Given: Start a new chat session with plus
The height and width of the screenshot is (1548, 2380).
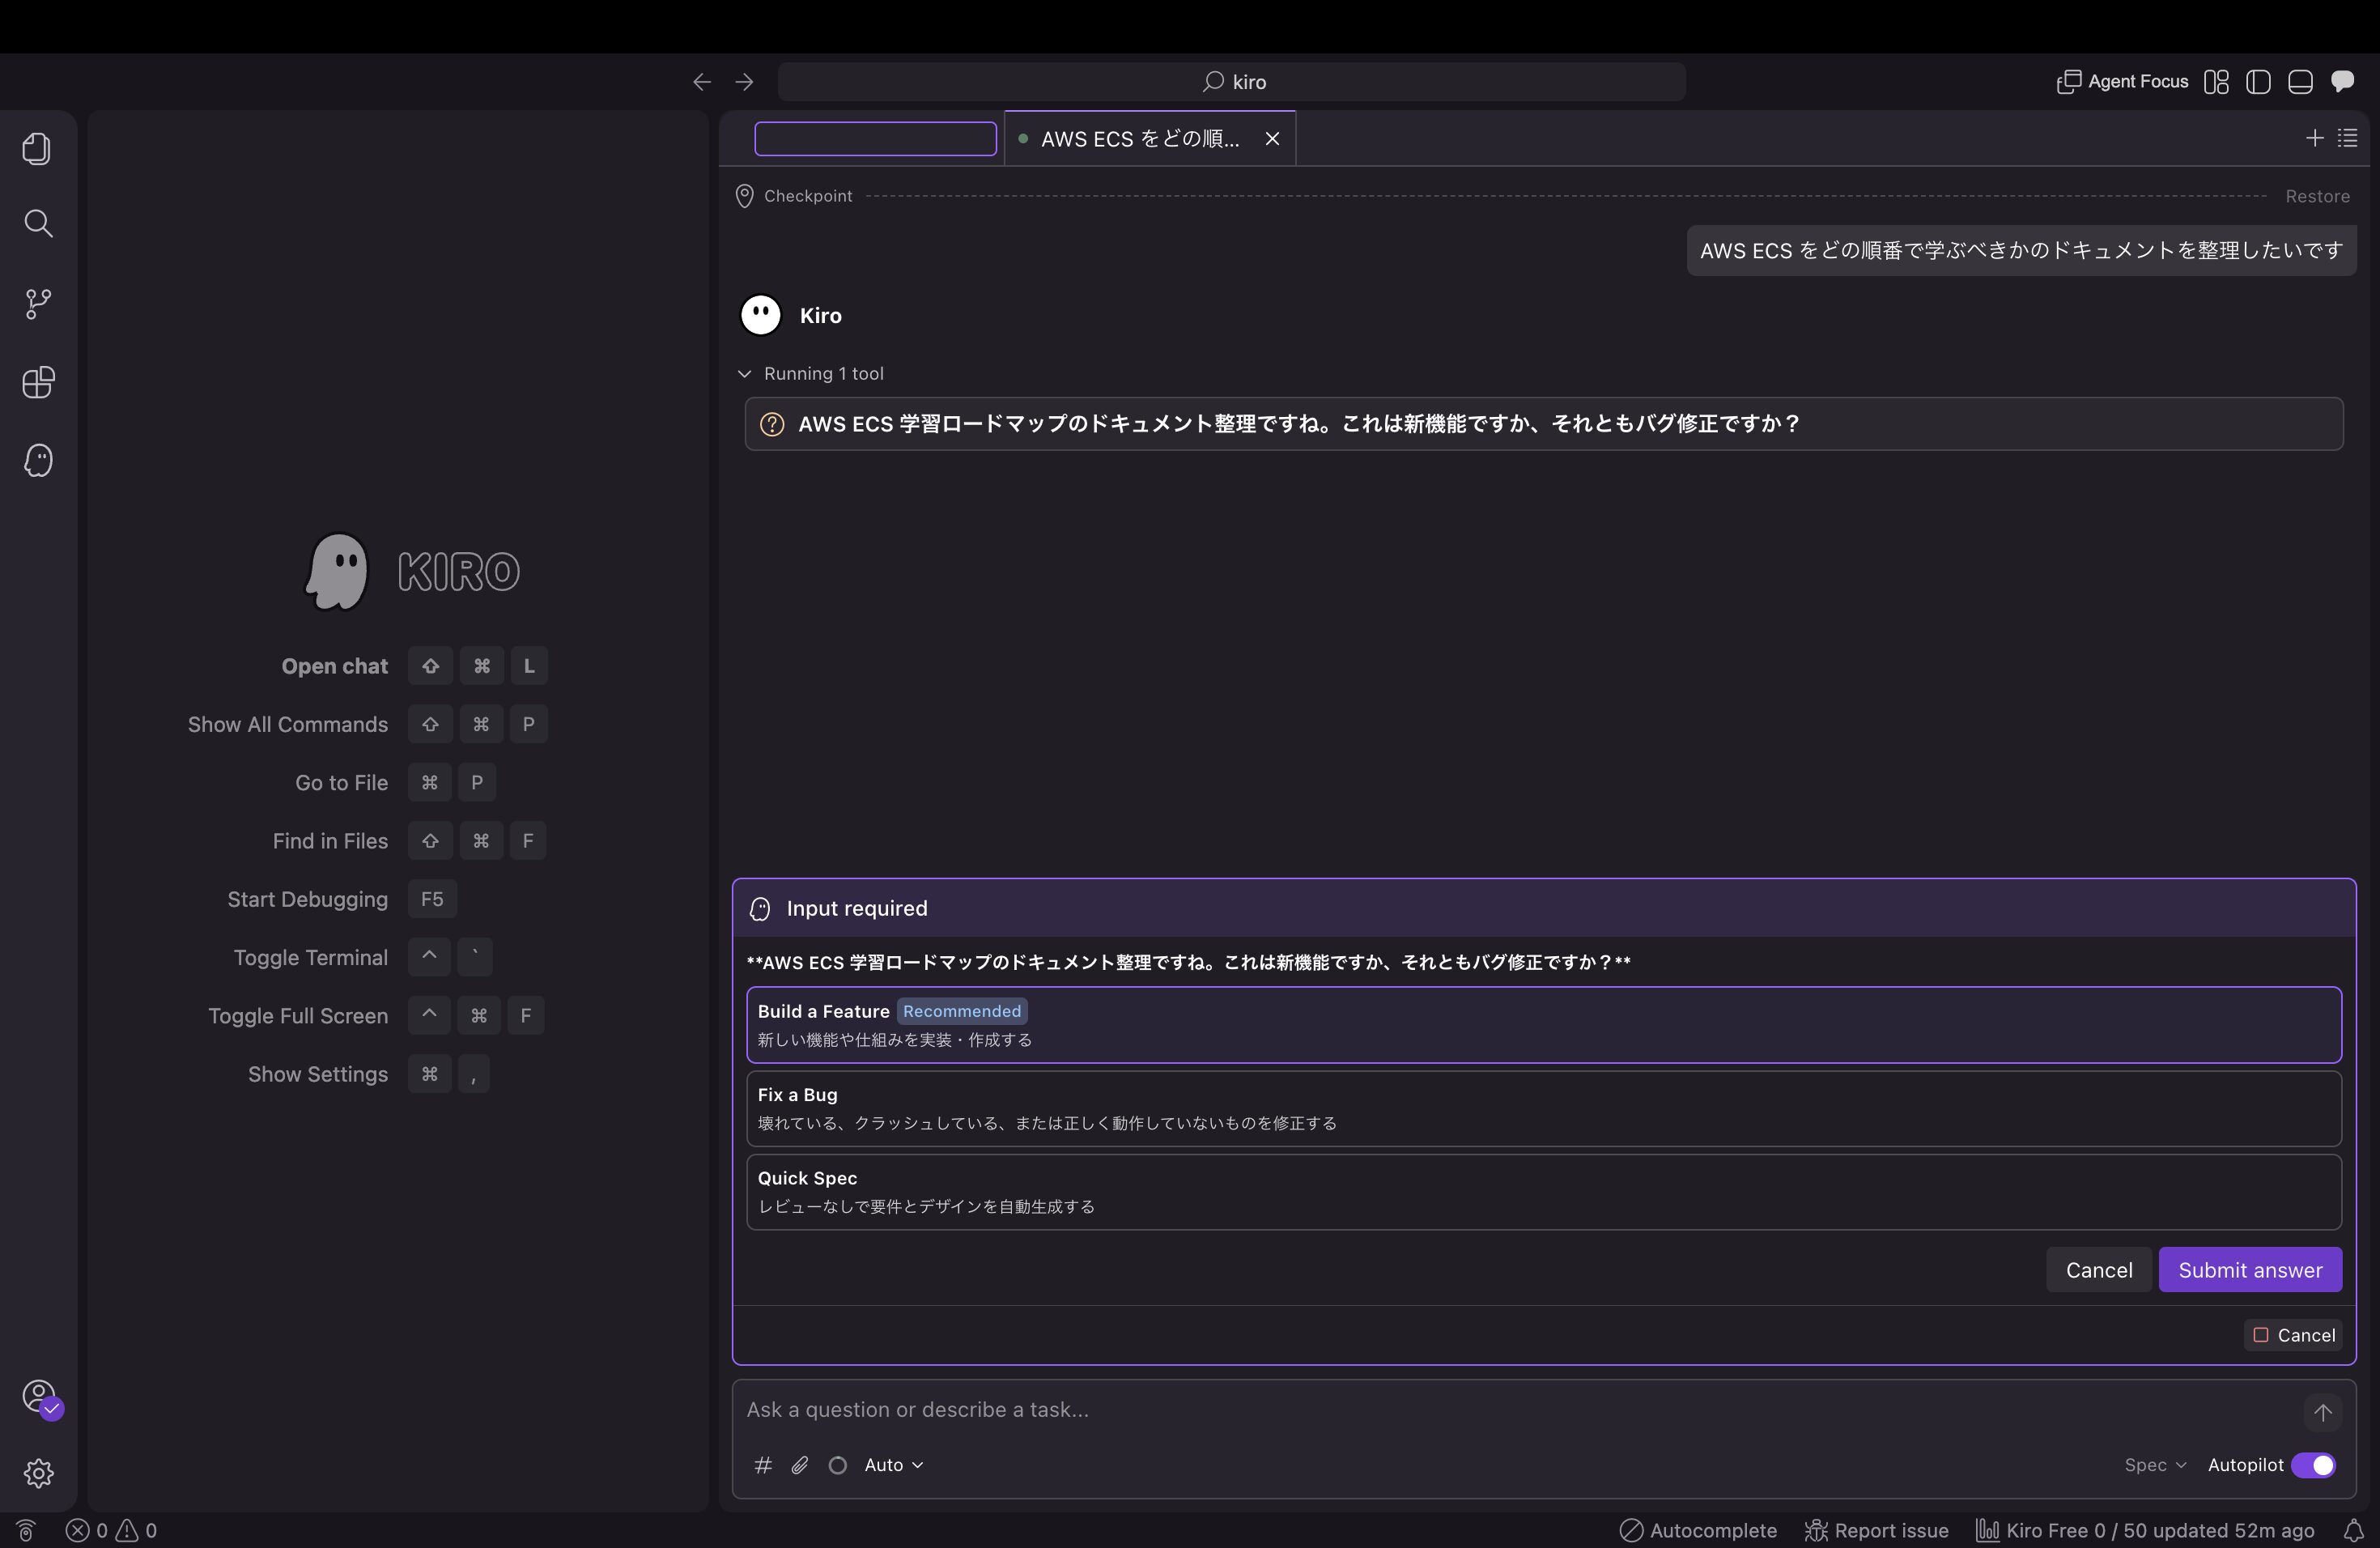Looking at the screenshot, I should click(x=2314, y=138).
